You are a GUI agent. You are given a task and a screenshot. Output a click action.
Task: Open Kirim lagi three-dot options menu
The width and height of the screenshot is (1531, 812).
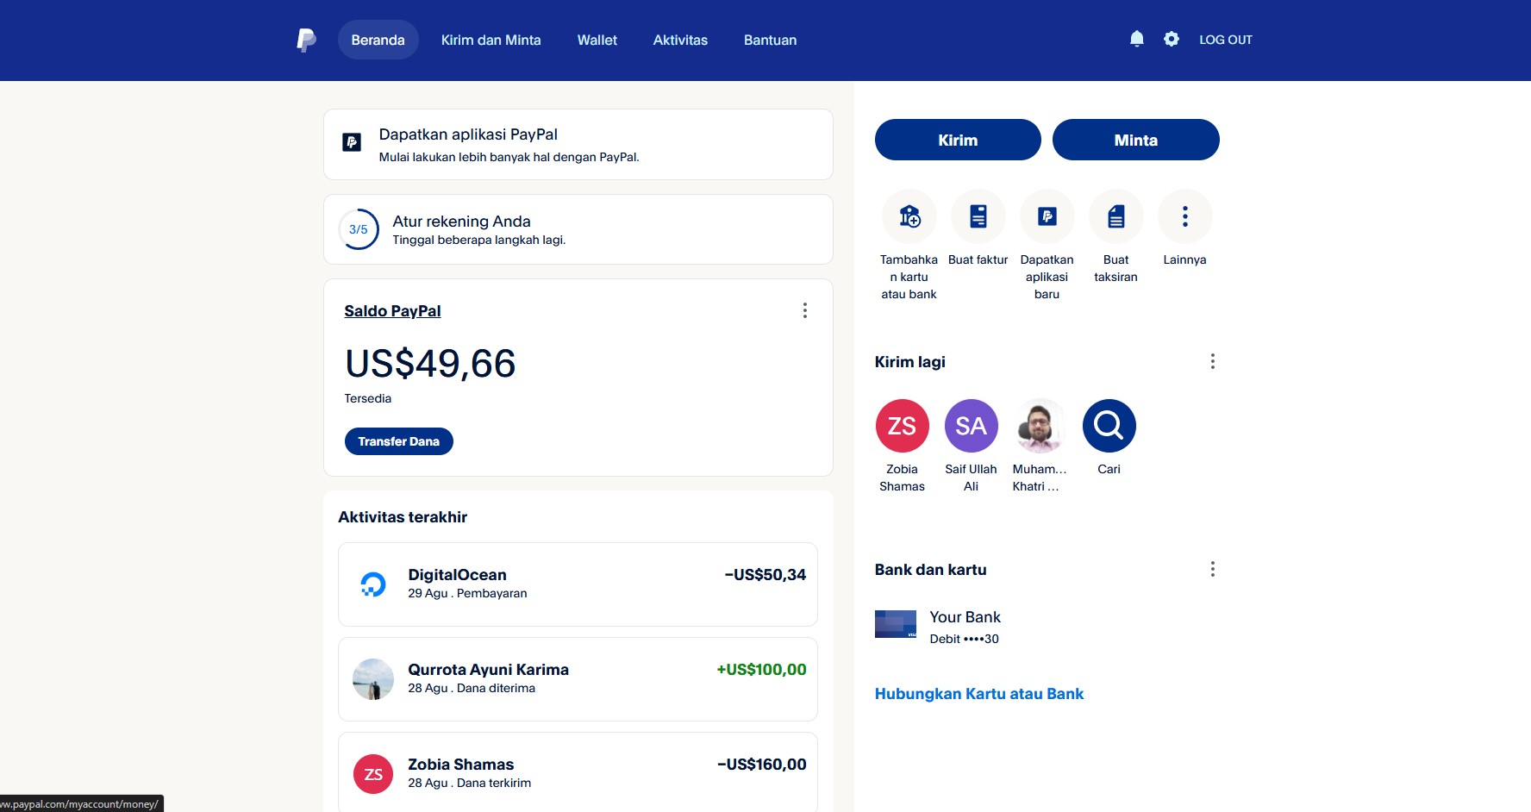[1212, 361]
